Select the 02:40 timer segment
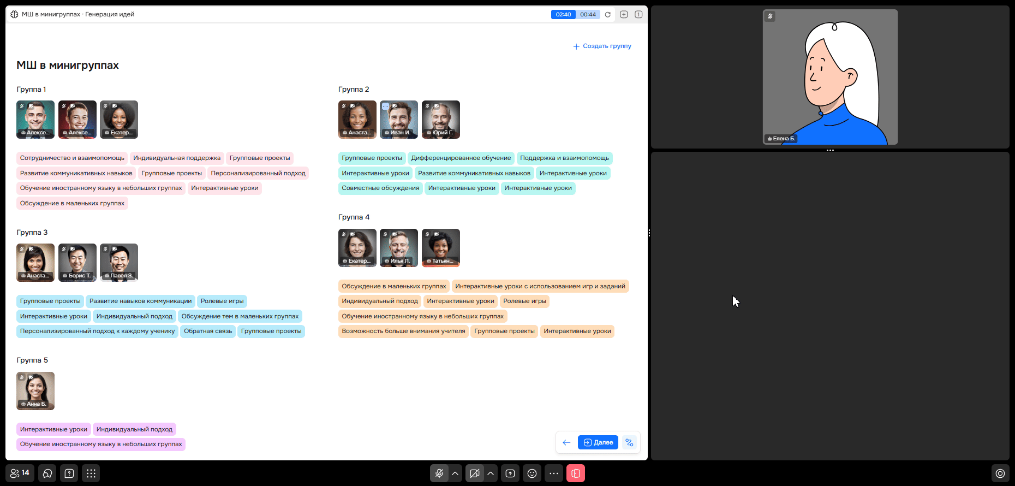This screenshot has height=486, width=1015. (x=563, y=15)
